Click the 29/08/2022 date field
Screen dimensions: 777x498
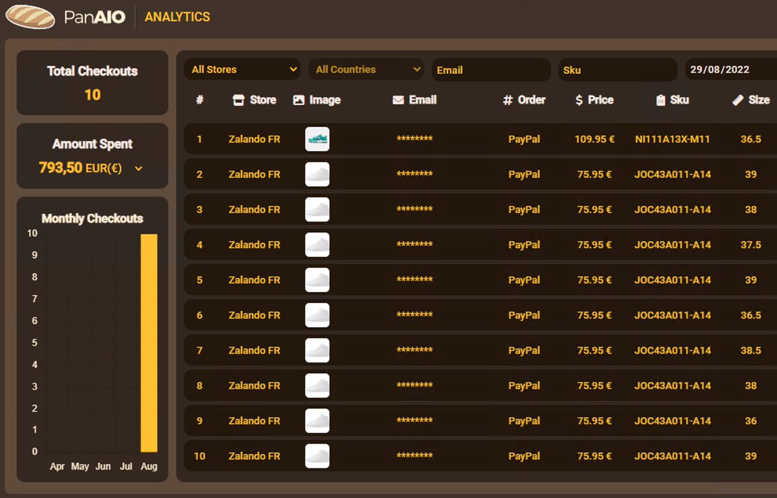point(731,69)
